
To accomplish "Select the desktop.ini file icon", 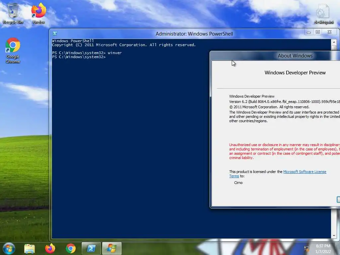I will tap(324, 14).
